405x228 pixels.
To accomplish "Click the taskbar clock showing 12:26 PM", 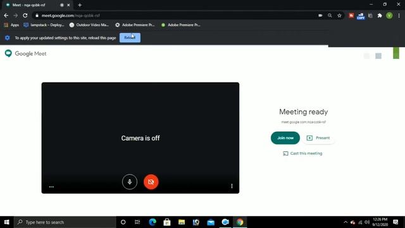I will [380, 222].
